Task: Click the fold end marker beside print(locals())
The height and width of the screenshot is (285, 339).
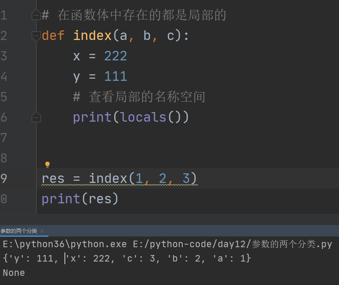Action: click(36, 117)
